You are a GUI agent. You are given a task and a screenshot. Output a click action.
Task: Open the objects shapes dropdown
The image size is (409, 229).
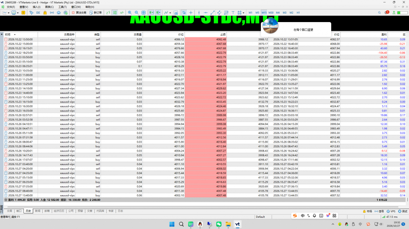240,13
